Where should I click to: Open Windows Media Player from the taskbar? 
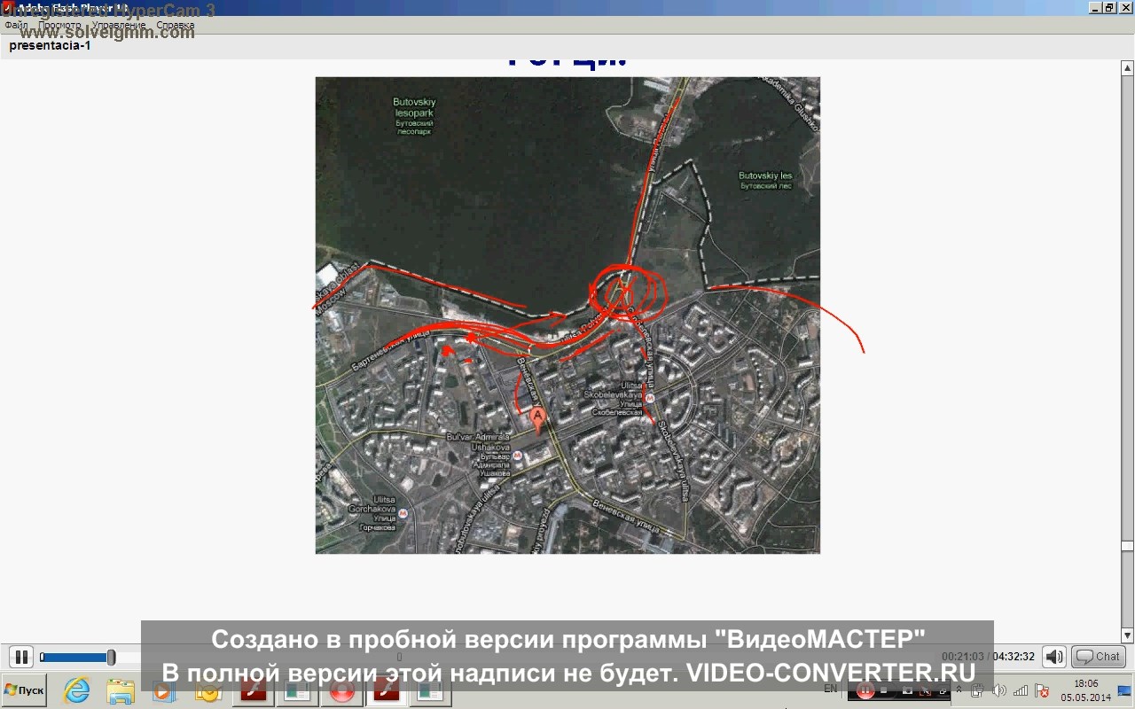[x=163, y=690]
